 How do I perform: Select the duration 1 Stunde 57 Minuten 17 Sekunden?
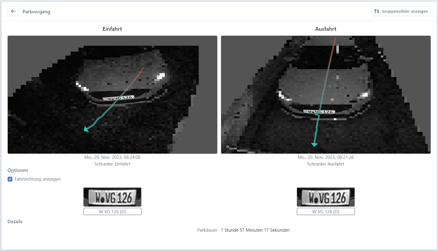click(255, 230)
